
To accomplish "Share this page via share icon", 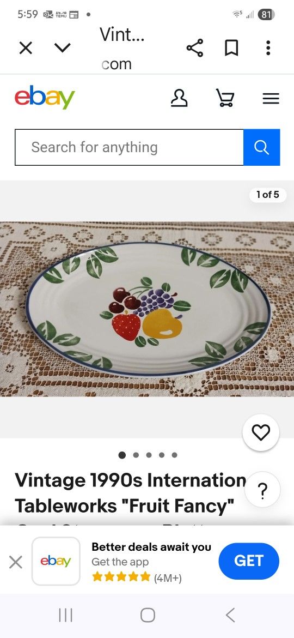I will click(195, 48).
